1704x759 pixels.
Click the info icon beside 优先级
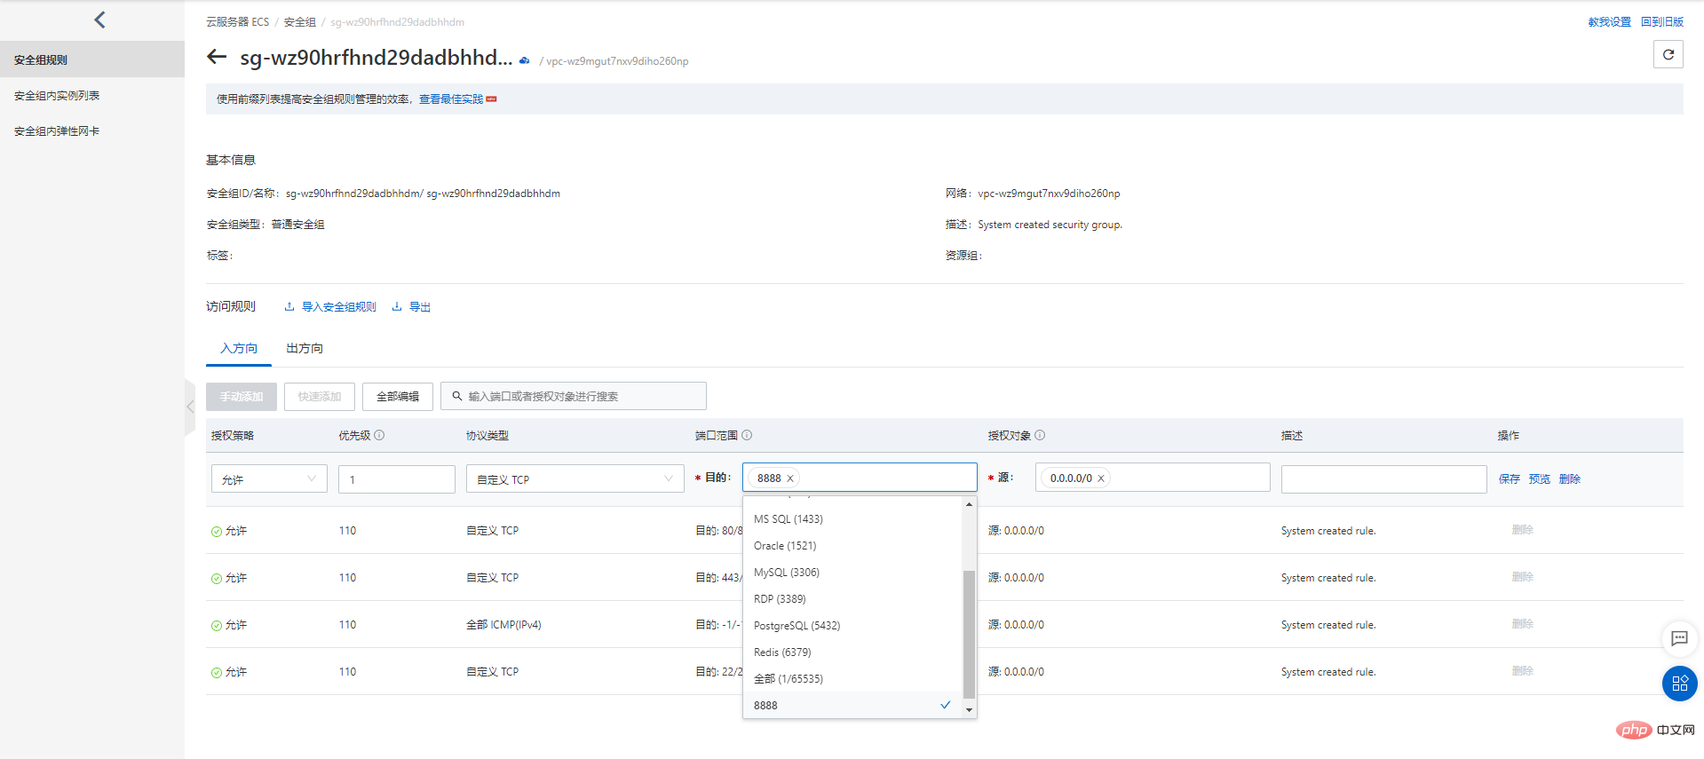point(379,435)
